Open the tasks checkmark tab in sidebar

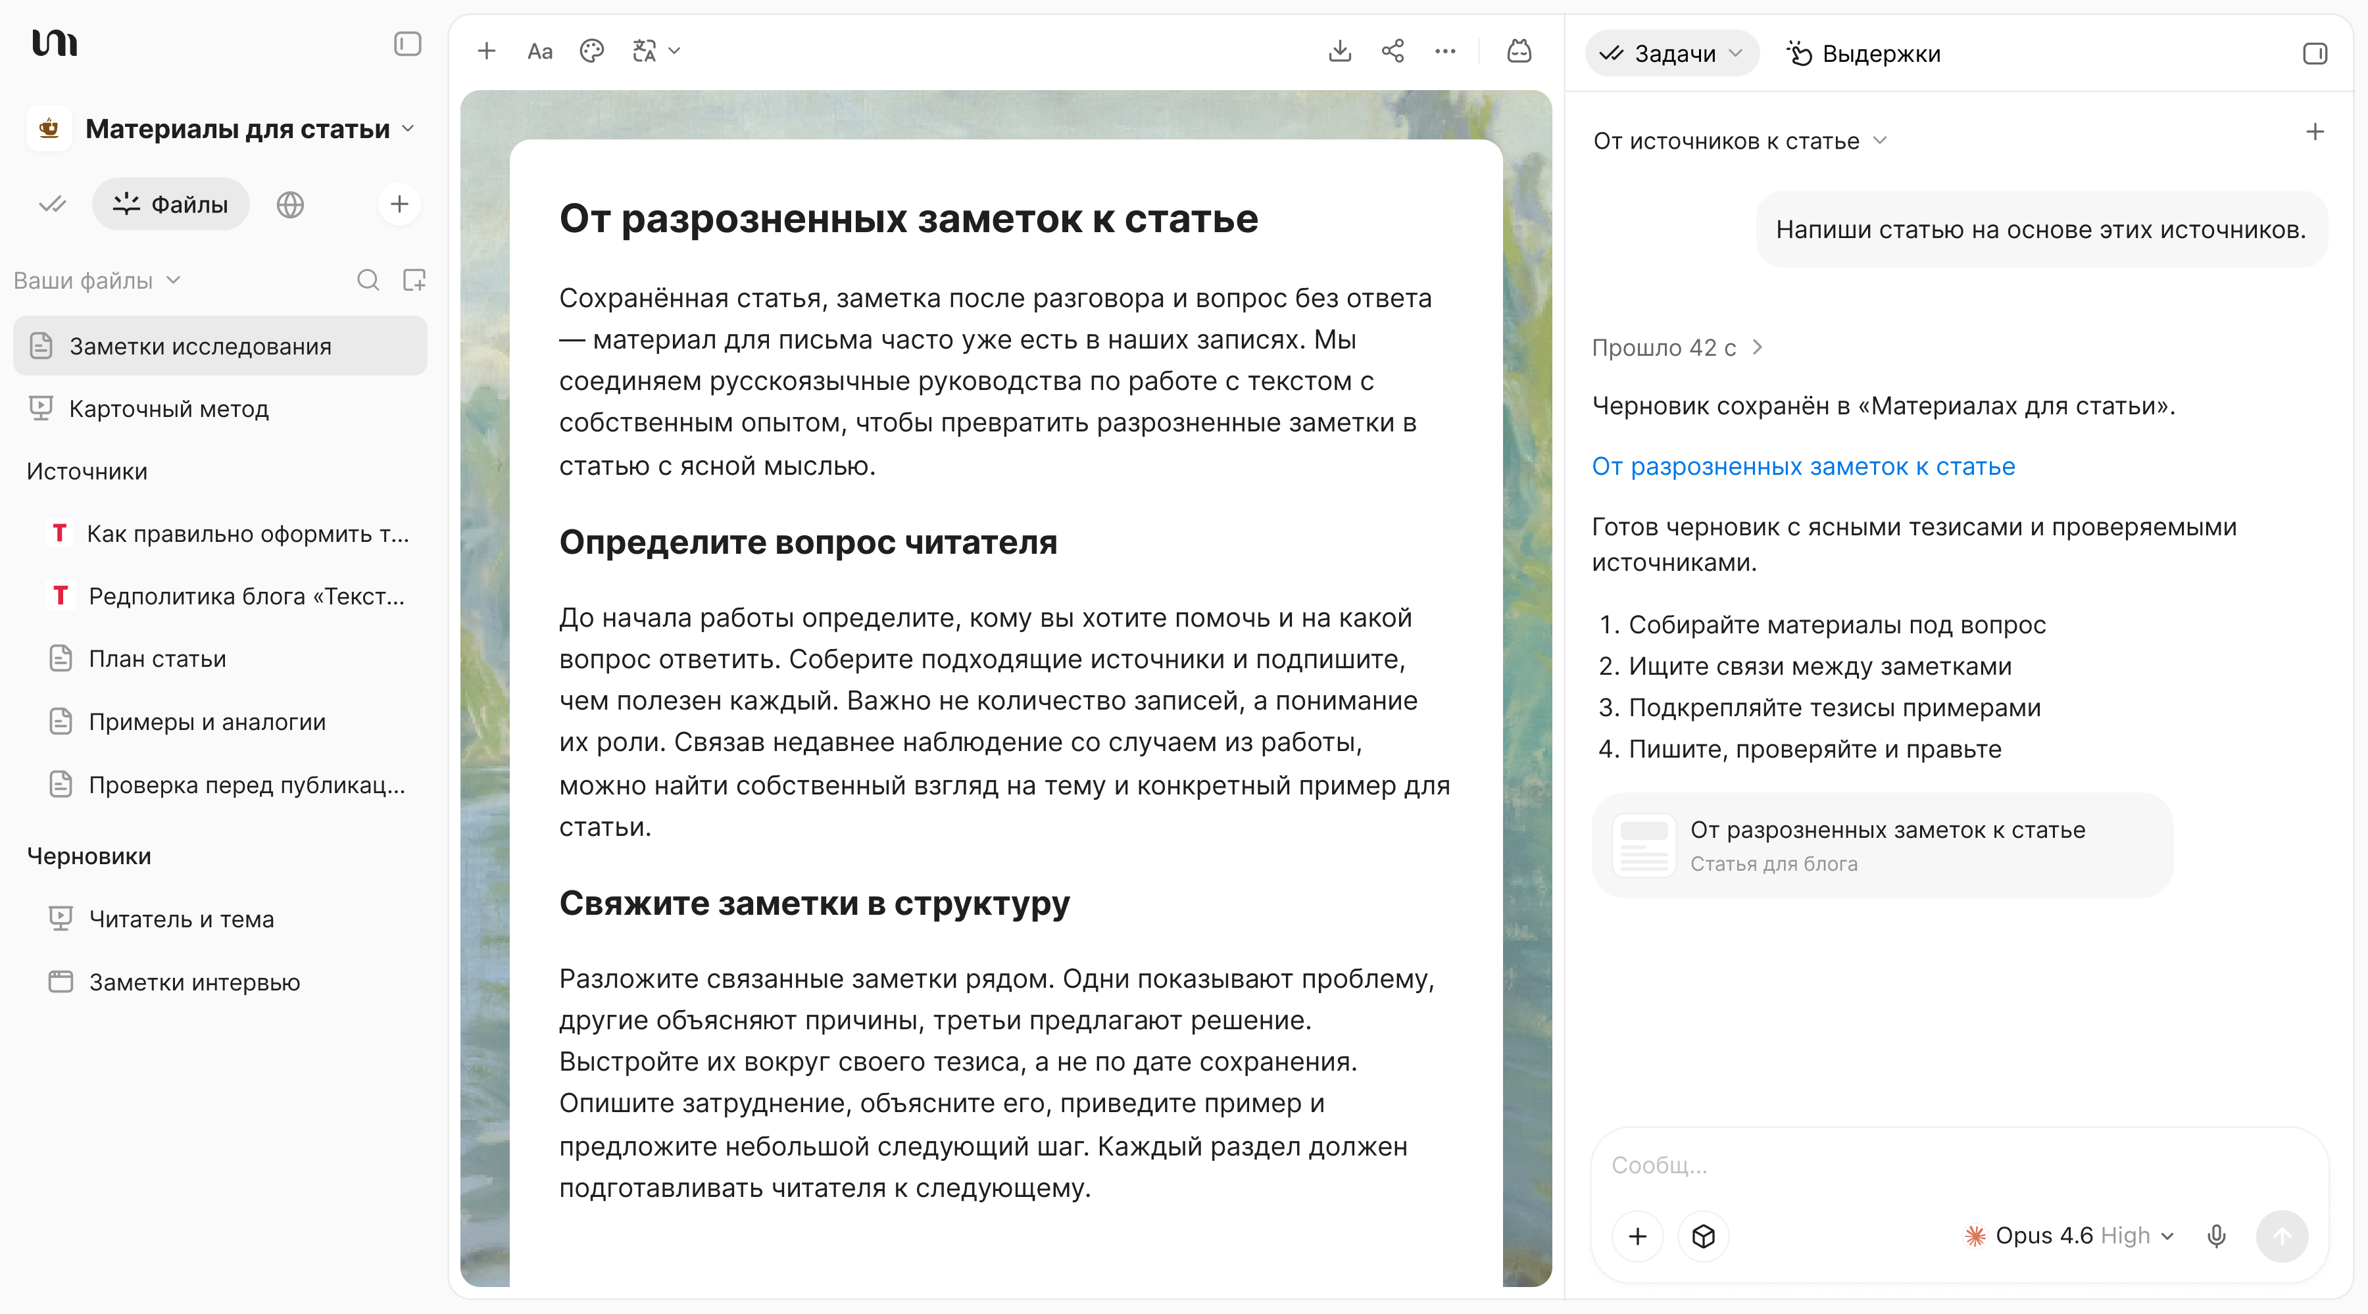pyautogui.click(x=53, y=204)
